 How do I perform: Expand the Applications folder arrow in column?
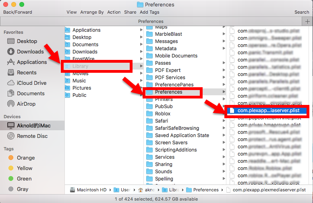[141, 30]
